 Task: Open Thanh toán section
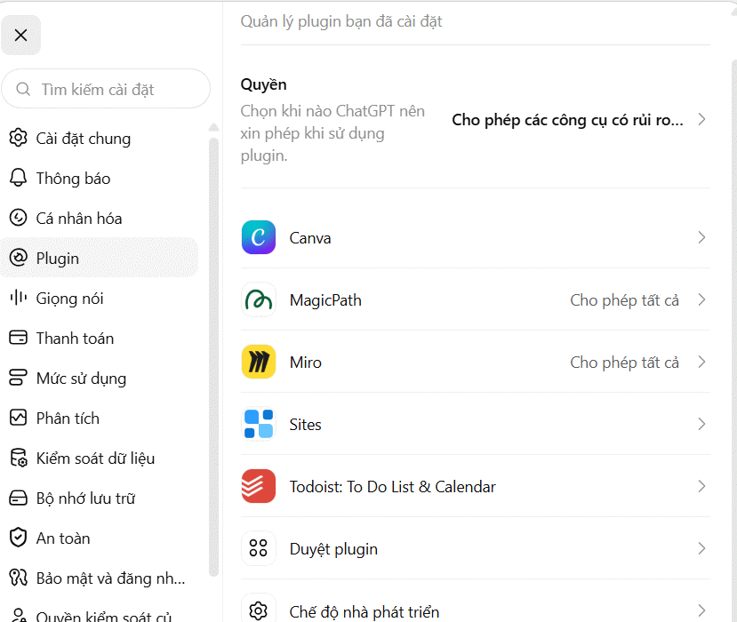[x=100, y=338]
